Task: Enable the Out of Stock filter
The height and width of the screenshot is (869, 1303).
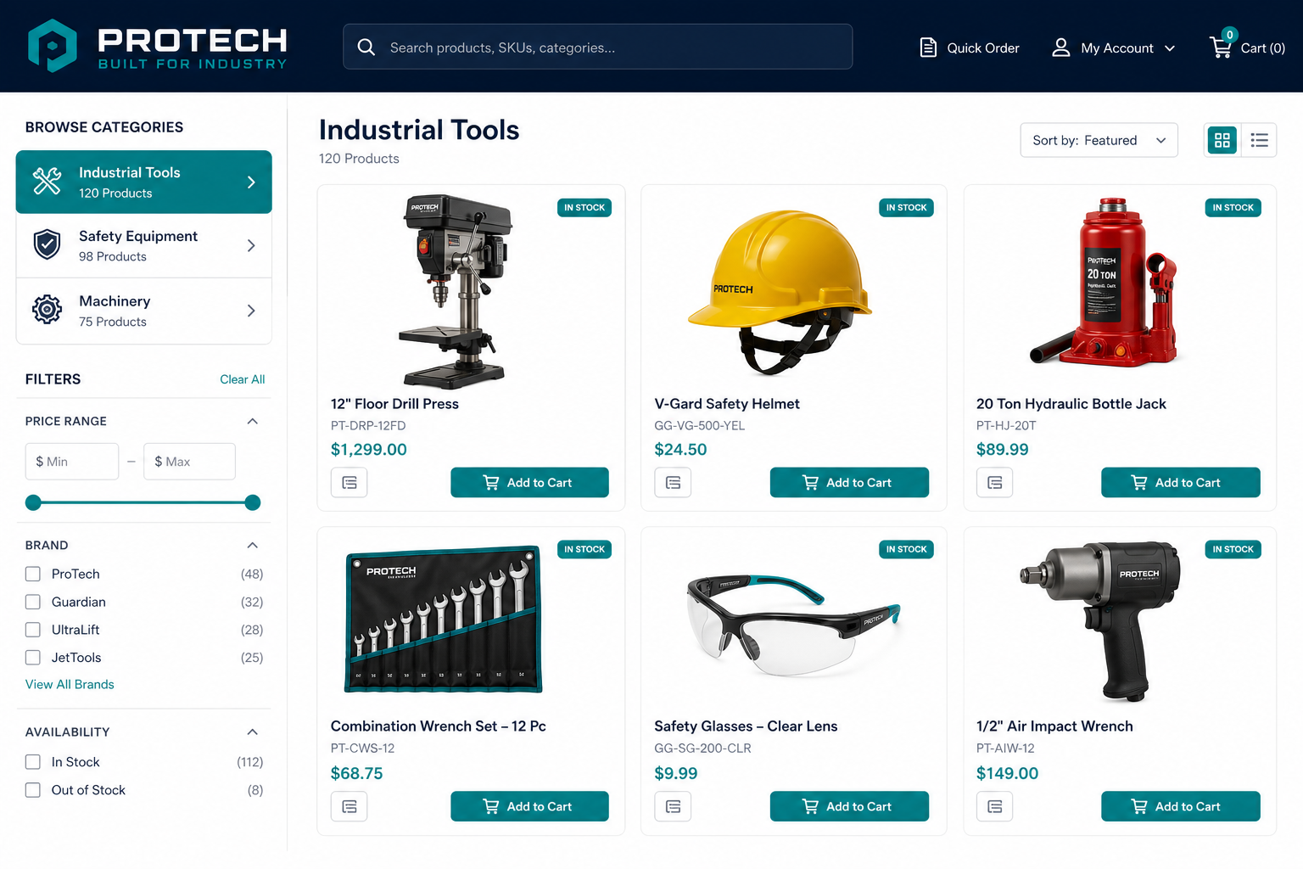Action: 33,790
